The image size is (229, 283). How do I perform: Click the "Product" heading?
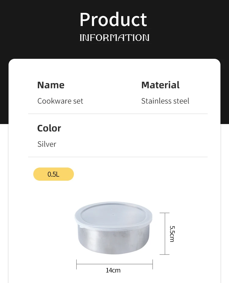(113, 20)
